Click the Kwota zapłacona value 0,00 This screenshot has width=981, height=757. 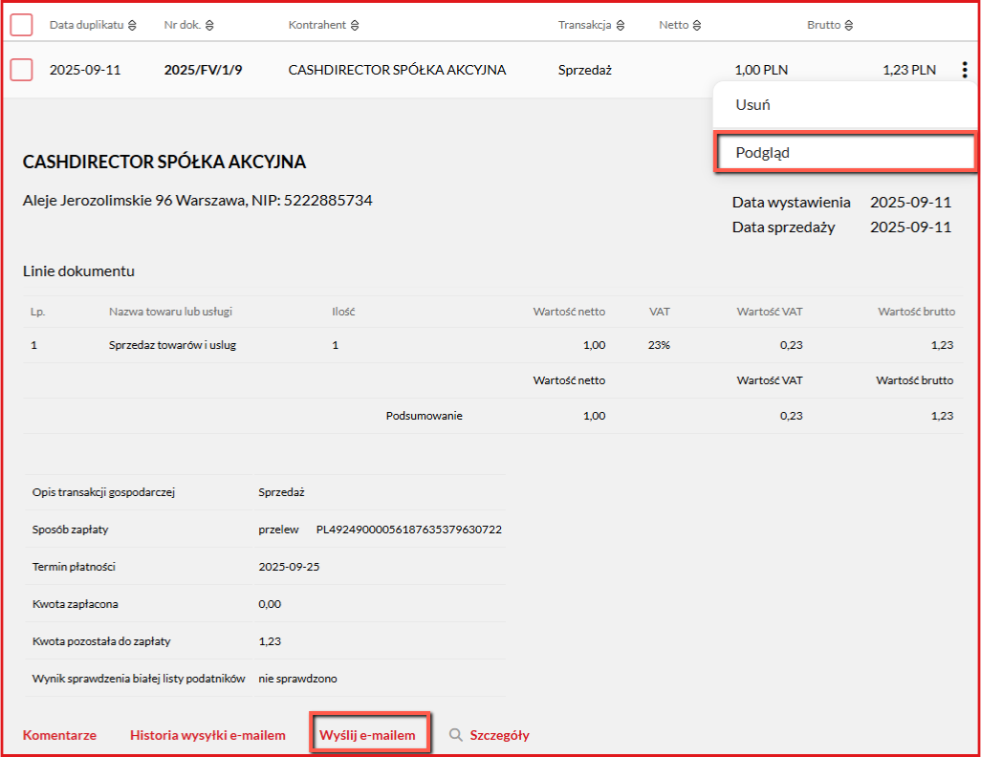point(270,604)
